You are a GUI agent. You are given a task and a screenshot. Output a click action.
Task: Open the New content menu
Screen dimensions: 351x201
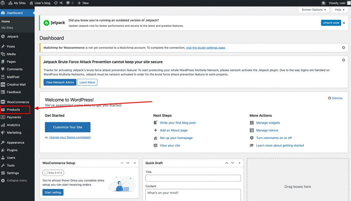(x=83, y=3)
